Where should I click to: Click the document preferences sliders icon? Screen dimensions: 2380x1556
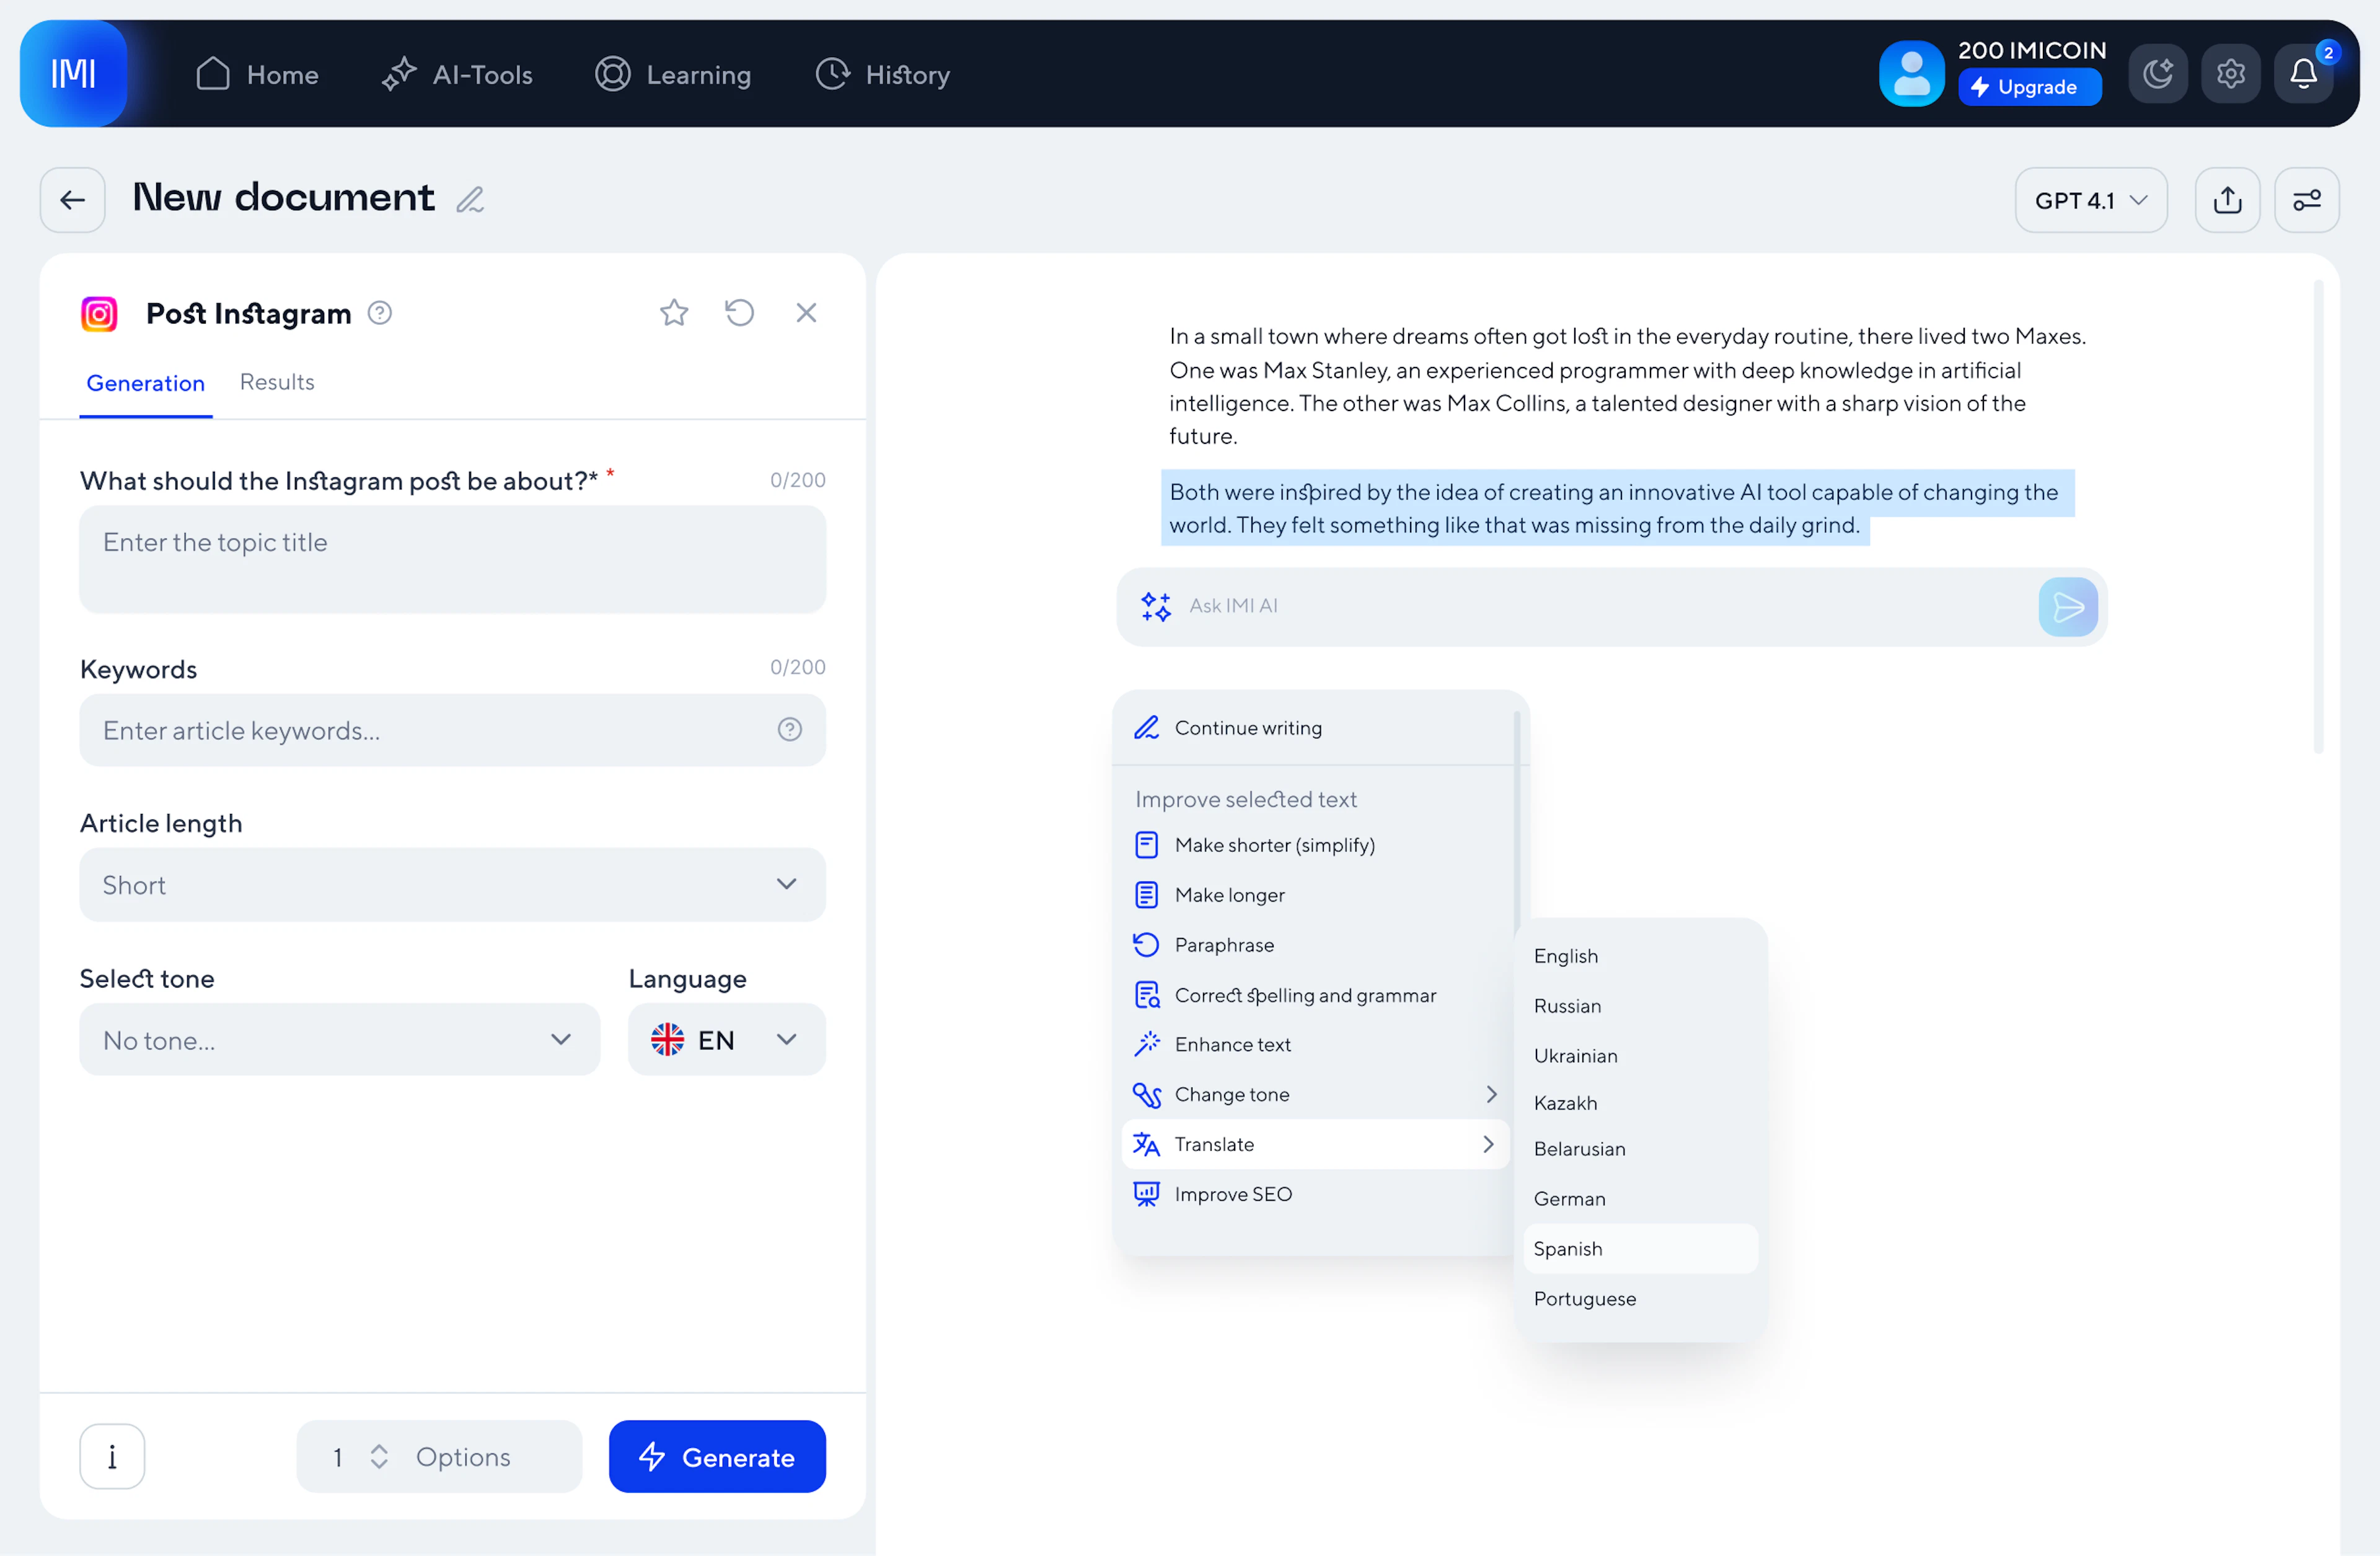point(2307,199)
